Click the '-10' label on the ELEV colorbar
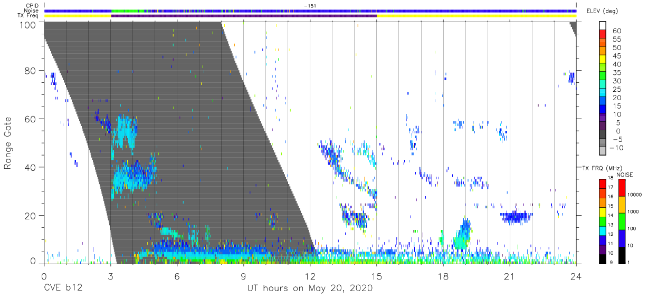Screen dimensions: 648x299 (615, 148)
